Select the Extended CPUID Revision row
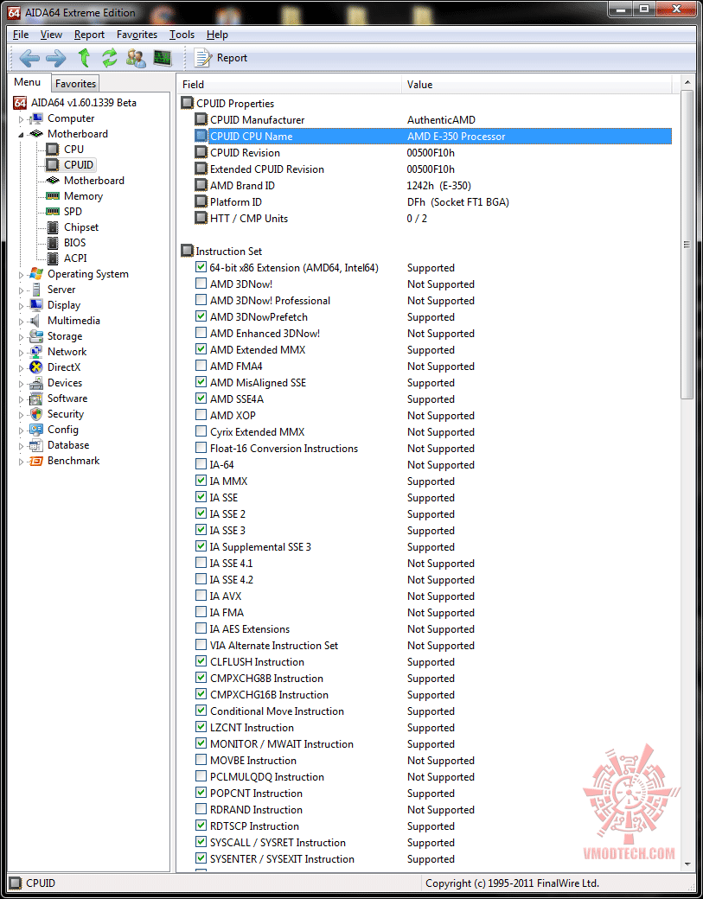This screenshot has height=899, width=703. pyautogui.click(x=433, y=169)
